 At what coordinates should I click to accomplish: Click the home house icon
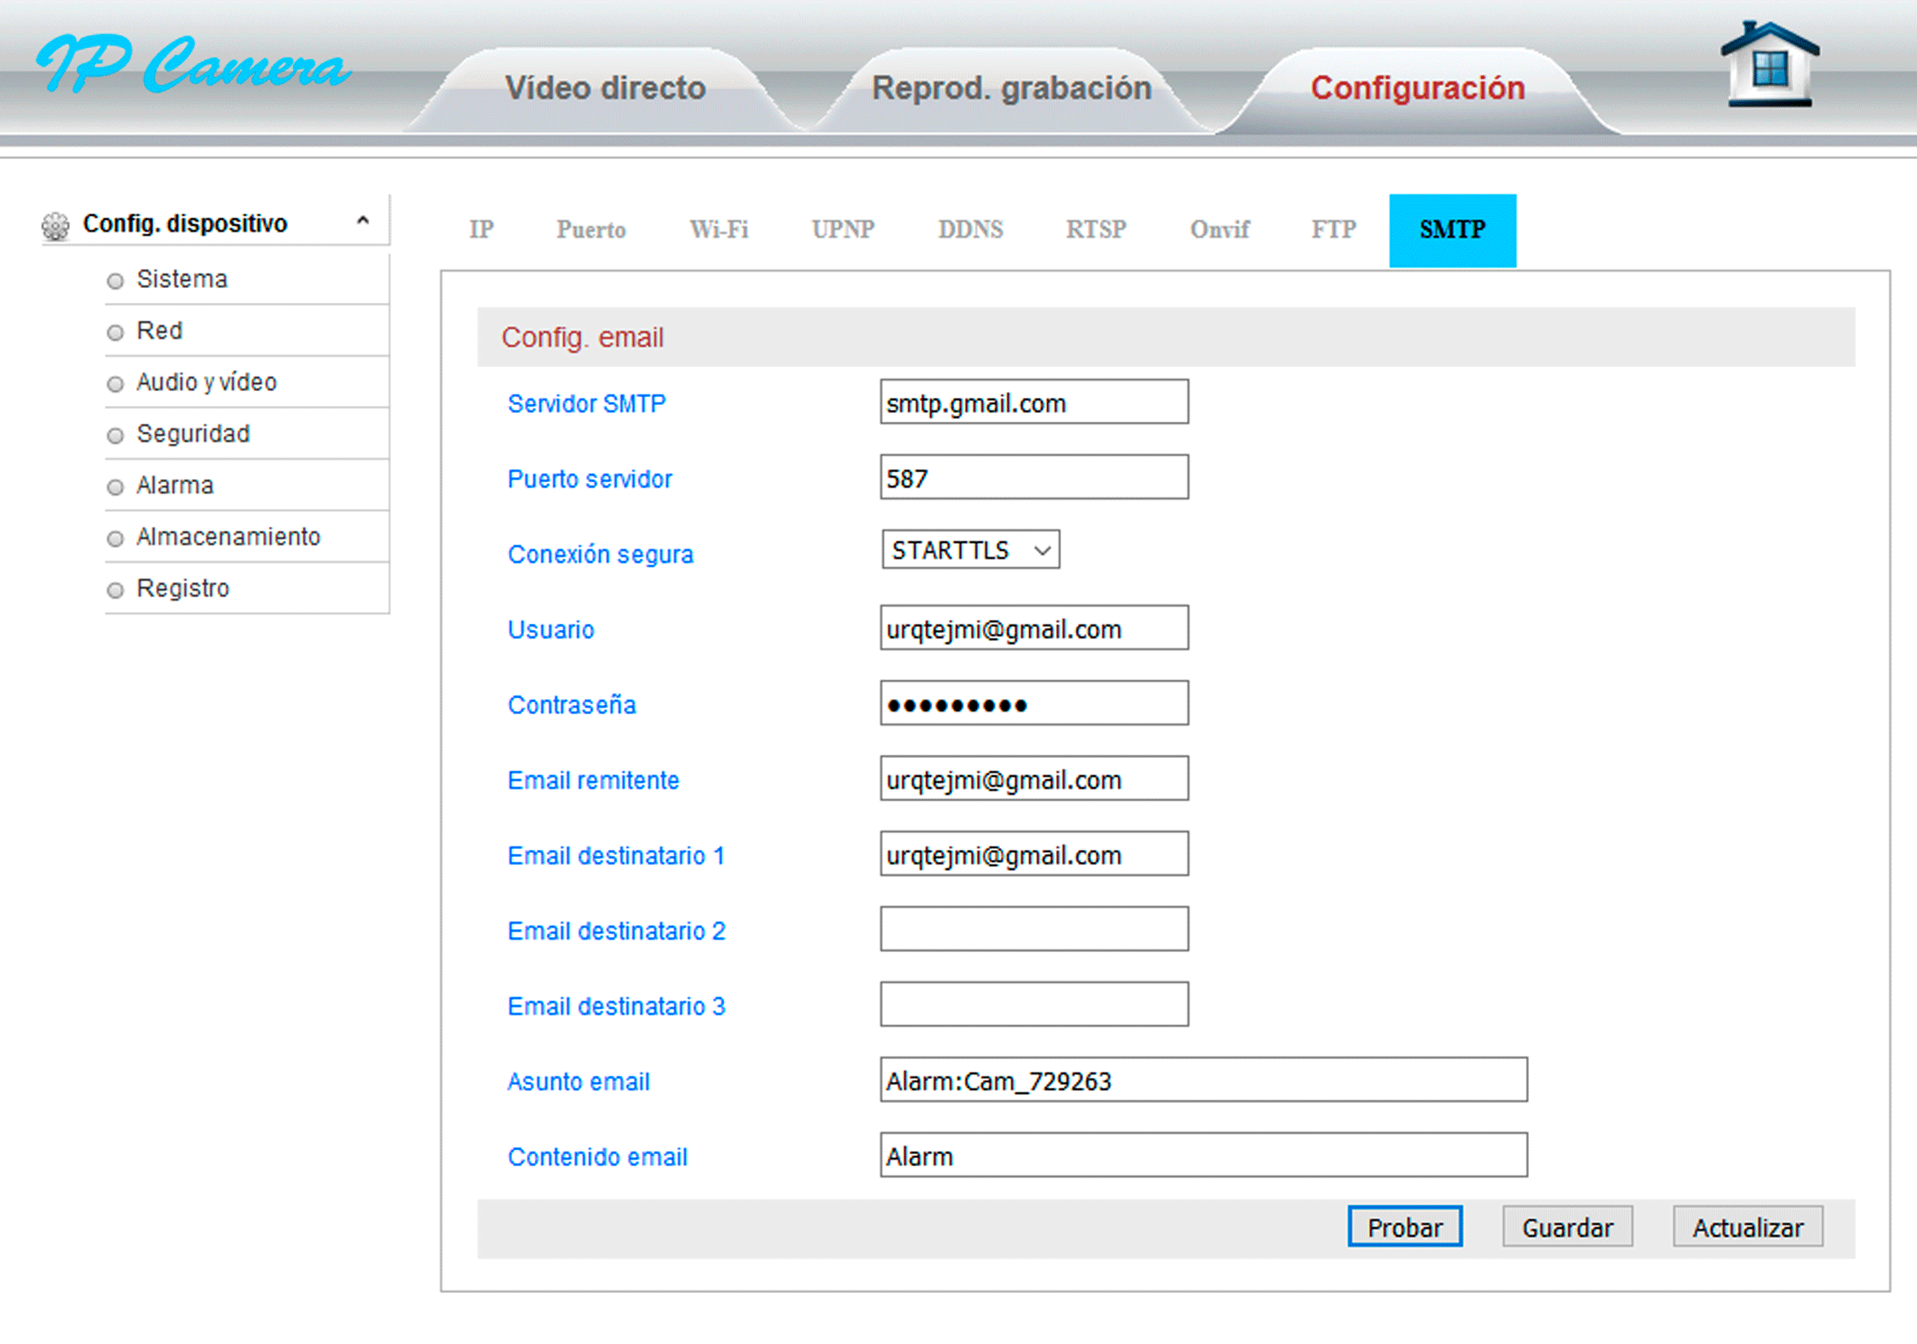[x=1768, y=65]
